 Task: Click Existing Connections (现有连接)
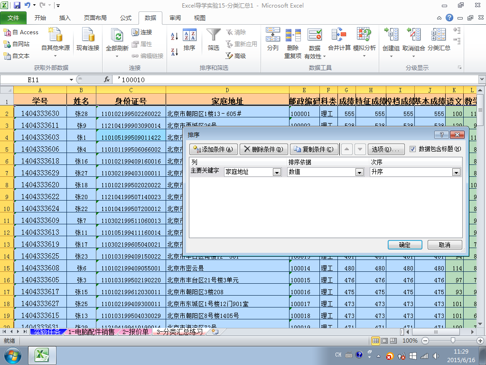pyautogui.click(x=88, y=39)
